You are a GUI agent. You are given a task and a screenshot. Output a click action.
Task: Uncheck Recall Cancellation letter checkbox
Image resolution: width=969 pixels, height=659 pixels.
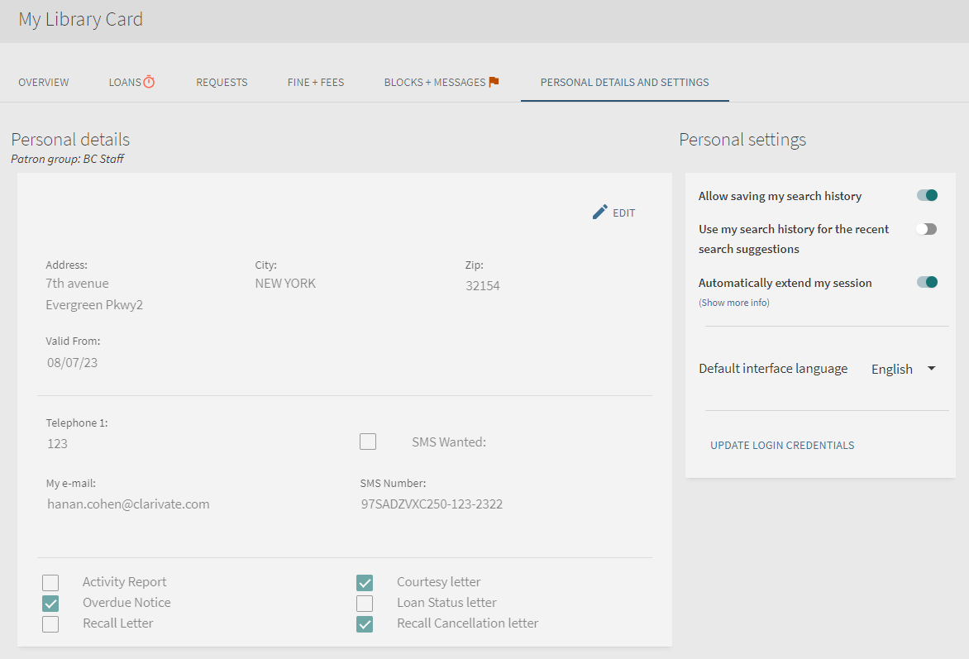365,623
